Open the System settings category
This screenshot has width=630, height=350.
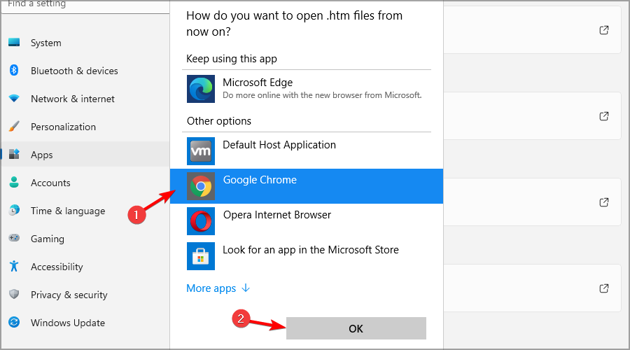click(85, 43)
